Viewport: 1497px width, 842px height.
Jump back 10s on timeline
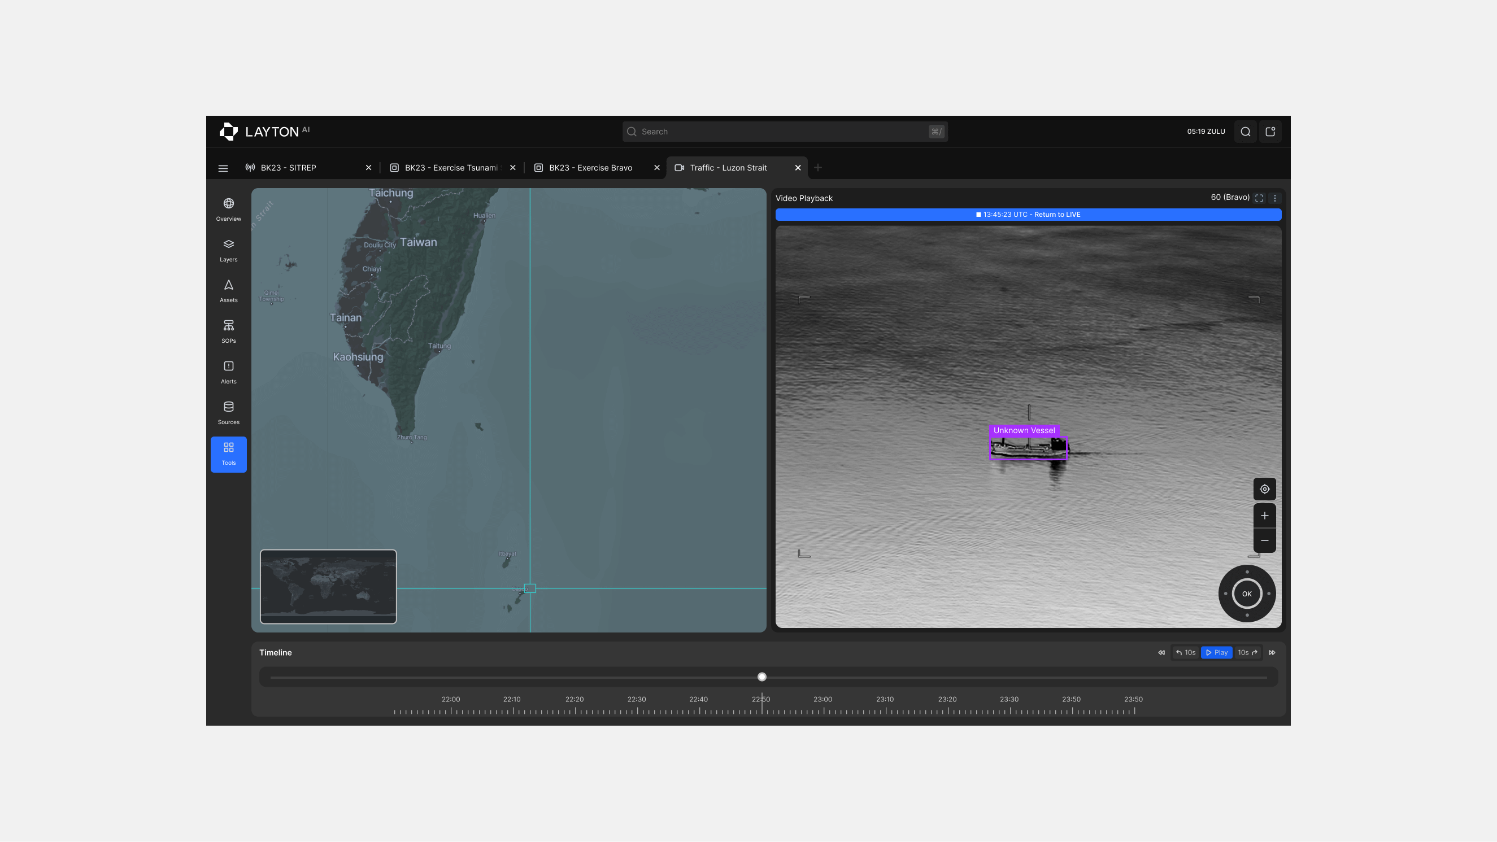point(1186,653)
